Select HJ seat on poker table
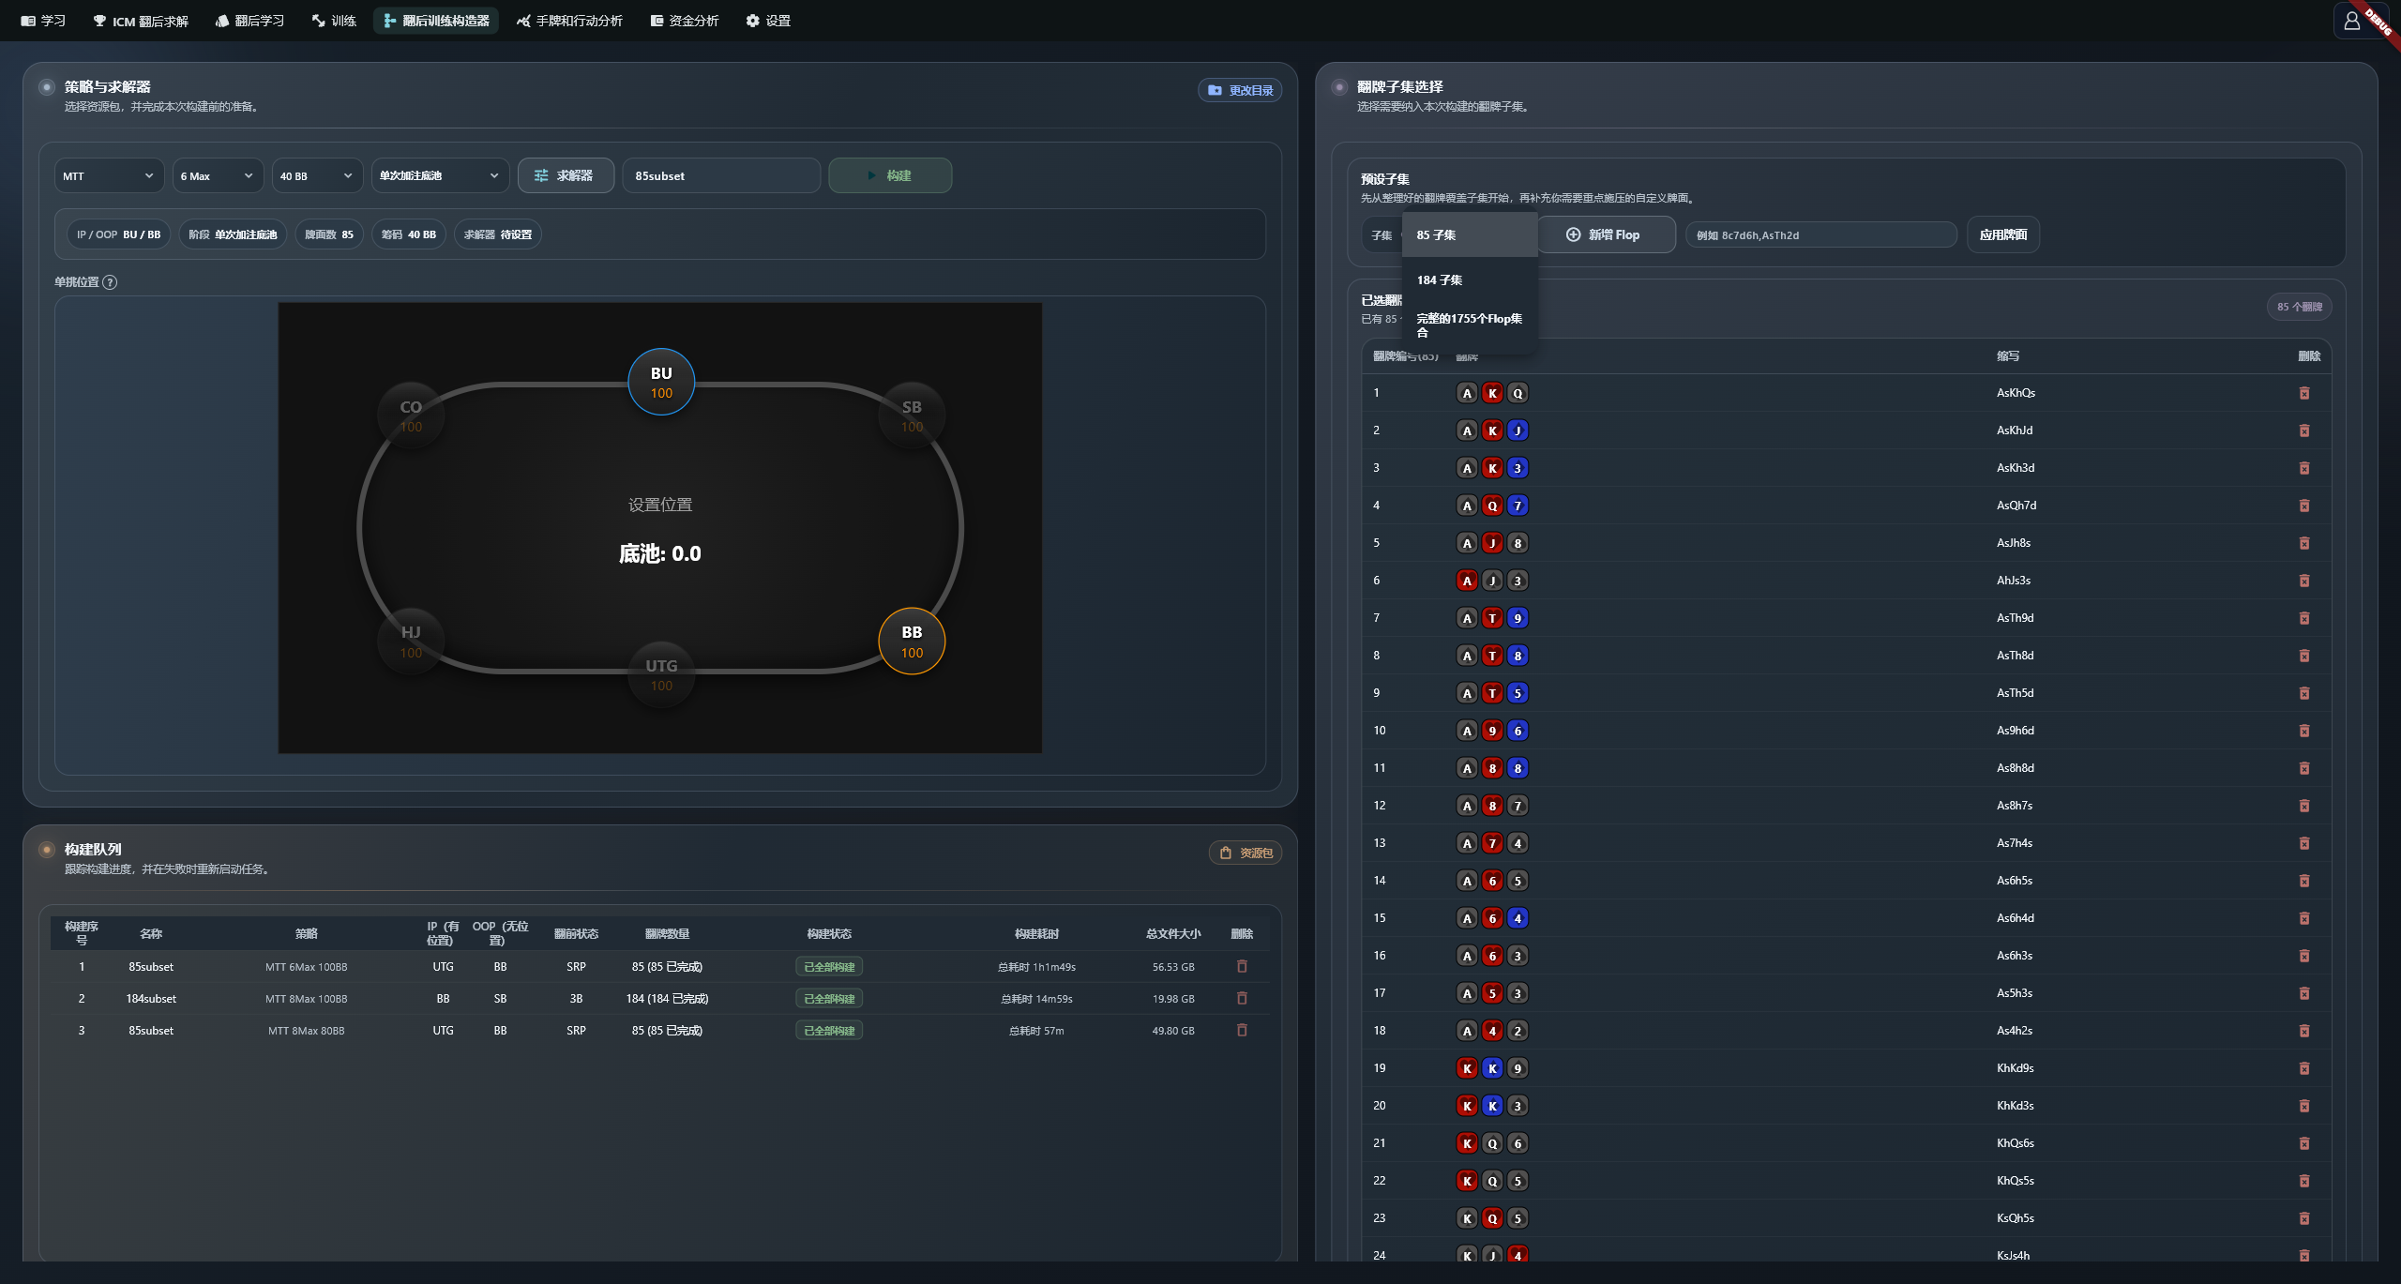The image size is (2401, 1284). (411, 642)
